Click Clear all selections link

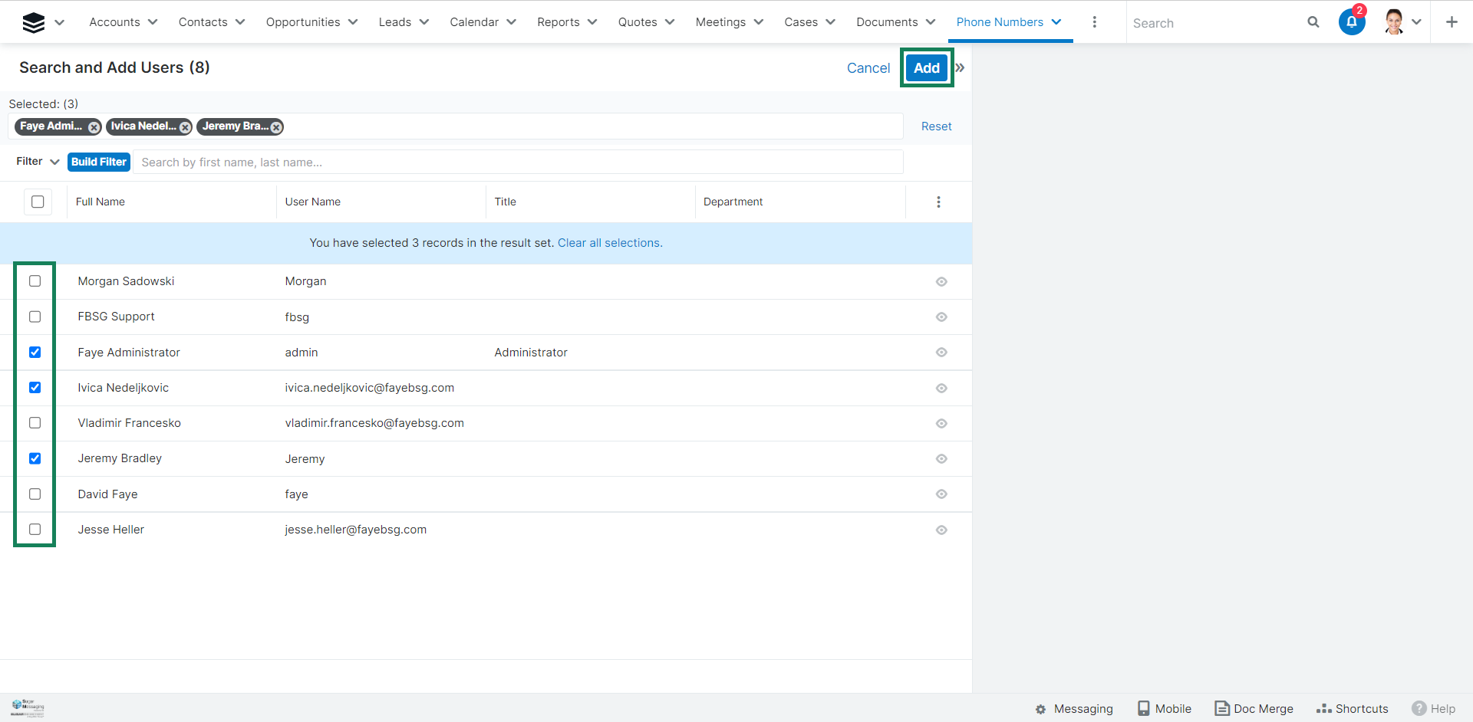click(609, 243)
